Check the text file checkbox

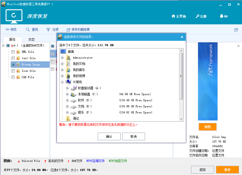point(13,58)
